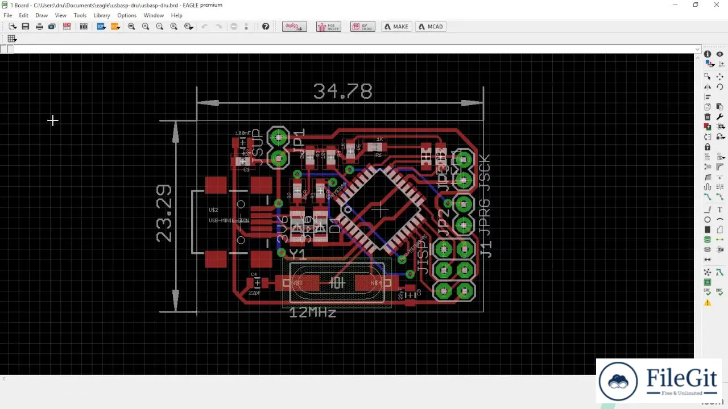Click the Redraw zoom icon
The height and width of the screenshot is (409, 728).
[174, 27]
